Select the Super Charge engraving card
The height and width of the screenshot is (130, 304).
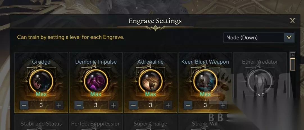click(x=150, y=122)
